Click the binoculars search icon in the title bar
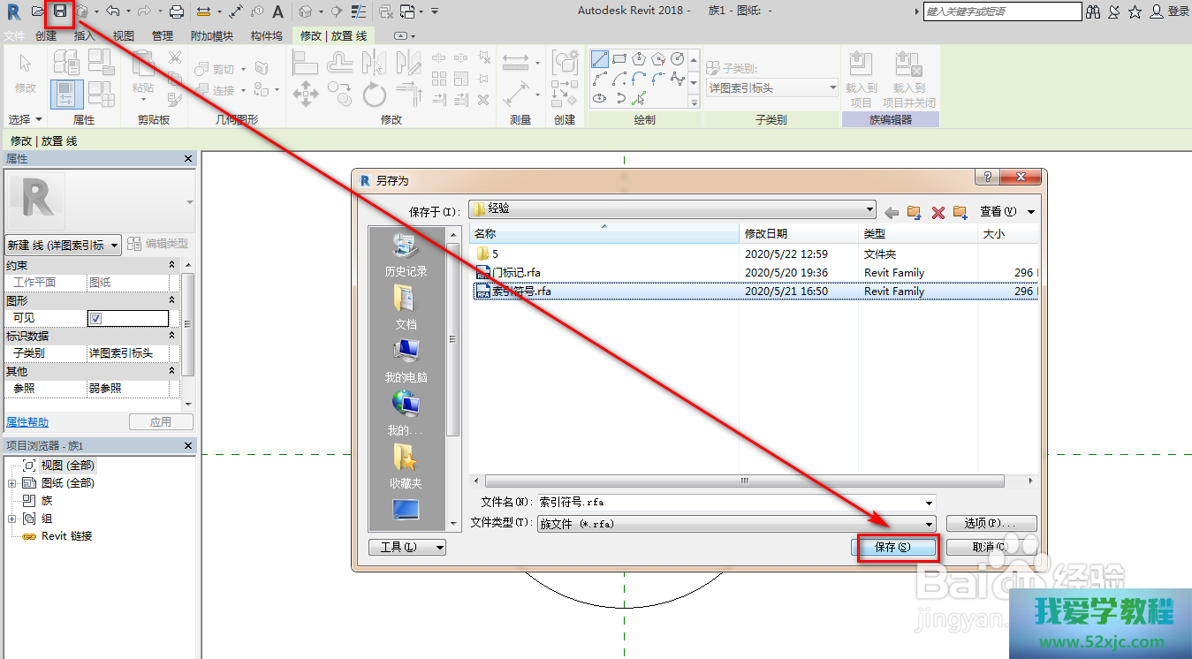The width and height of the screenshot is (1192, 659). click(1093, 11)
